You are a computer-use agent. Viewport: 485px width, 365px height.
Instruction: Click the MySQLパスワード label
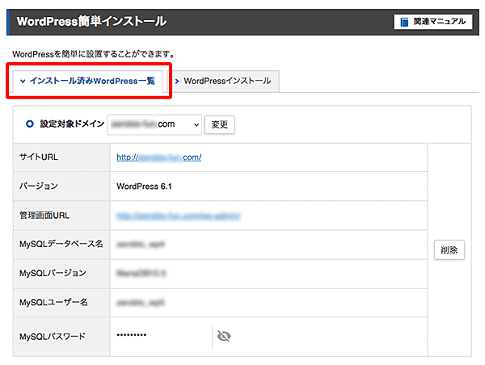(x=53, y=336)
